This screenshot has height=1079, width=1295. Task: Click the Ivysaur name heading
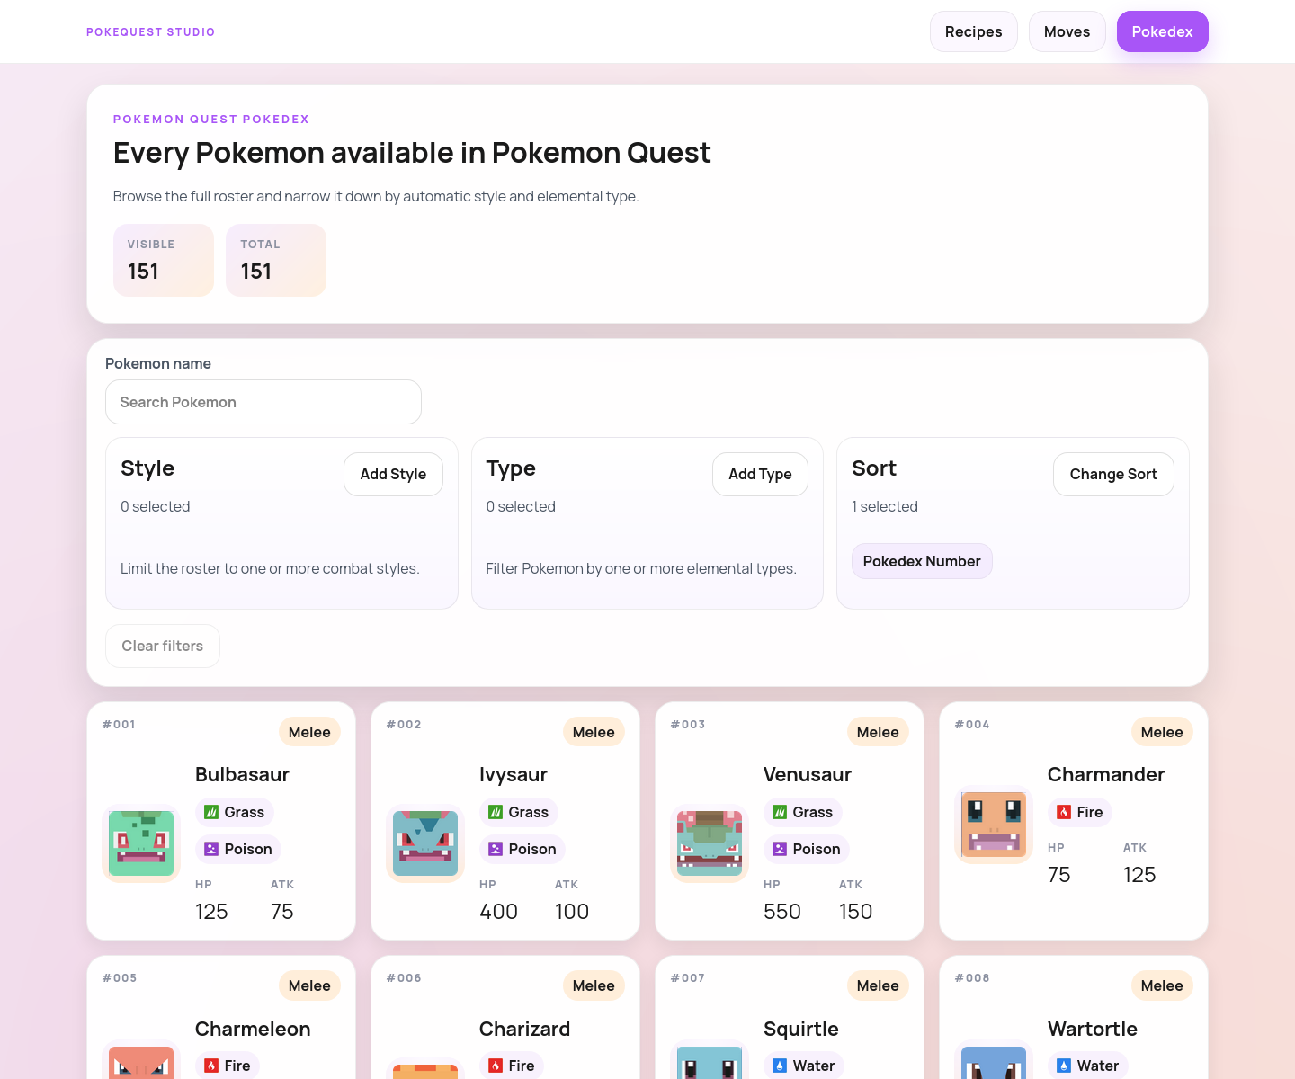513,774
